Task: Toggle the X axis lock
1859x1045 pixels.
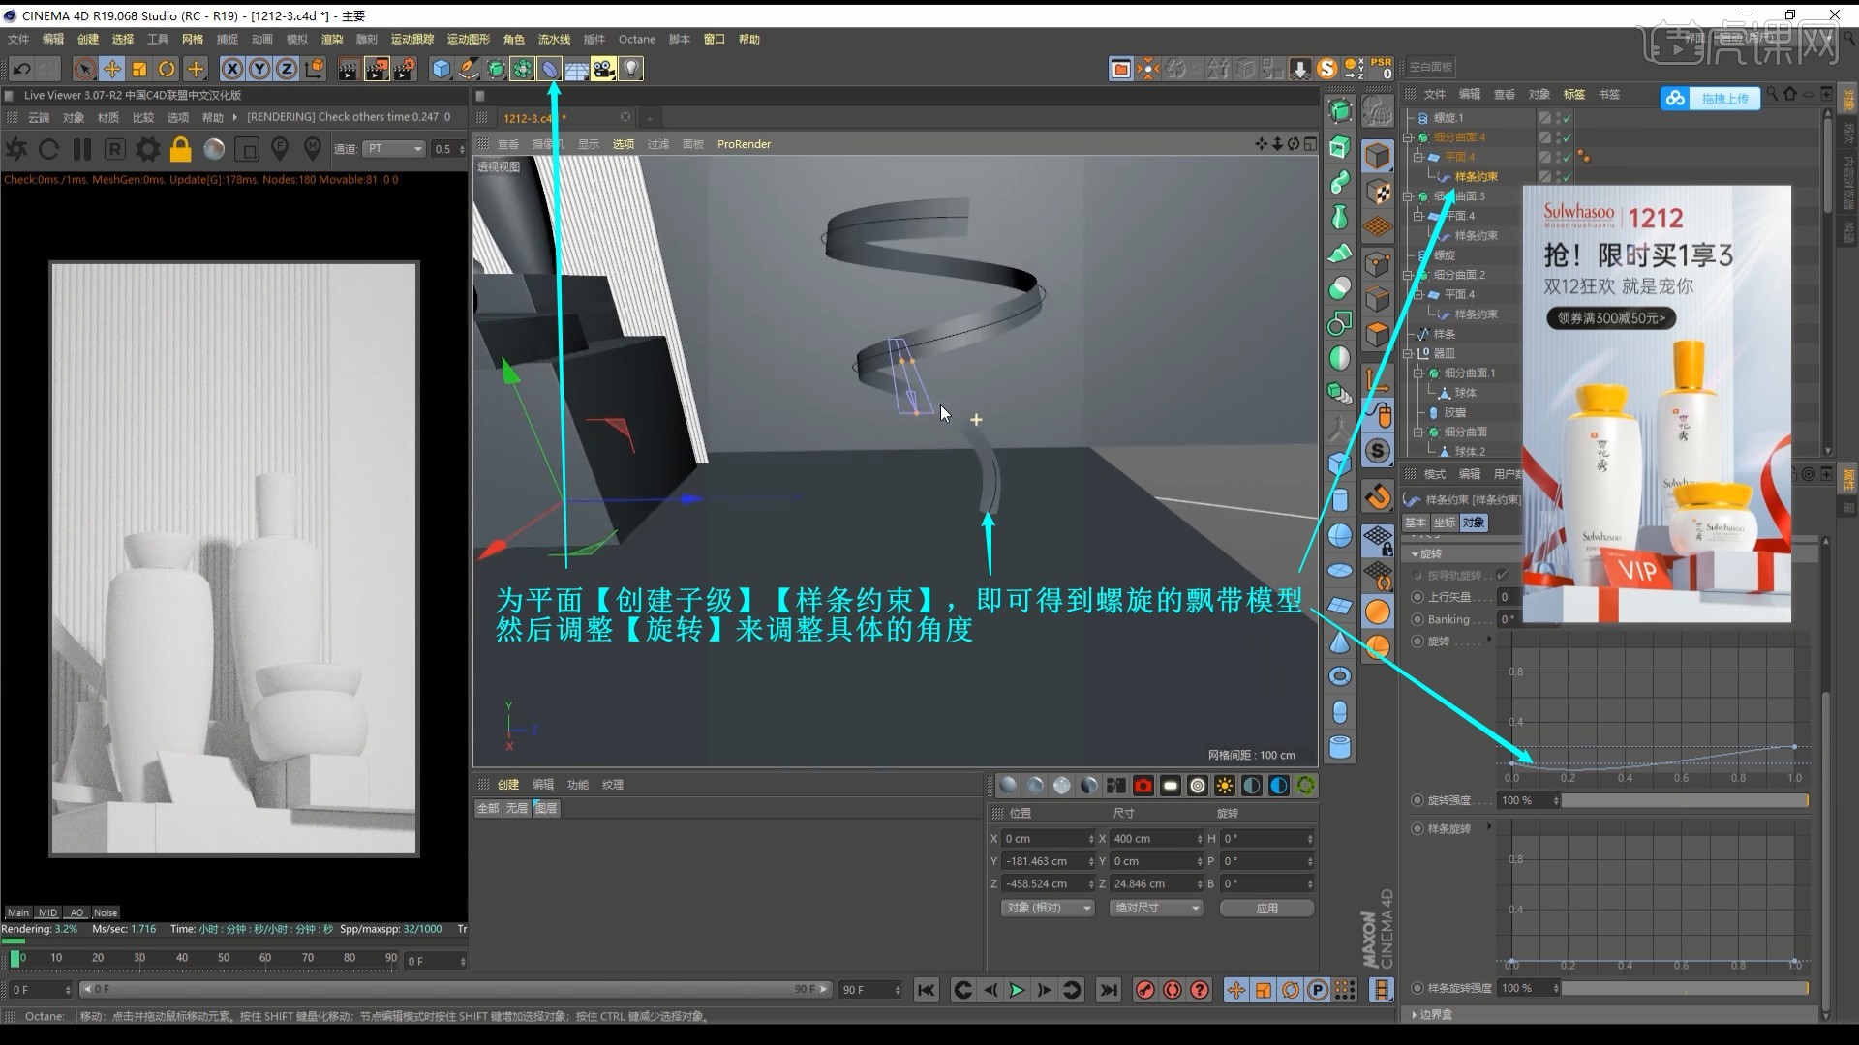Action: pyautogui.click(x=231, y=69)
